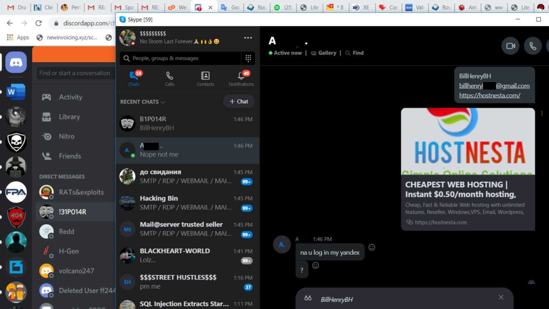The image size is (549, 309).
Task: Add reaction to the '?' message
Action: 315,265
